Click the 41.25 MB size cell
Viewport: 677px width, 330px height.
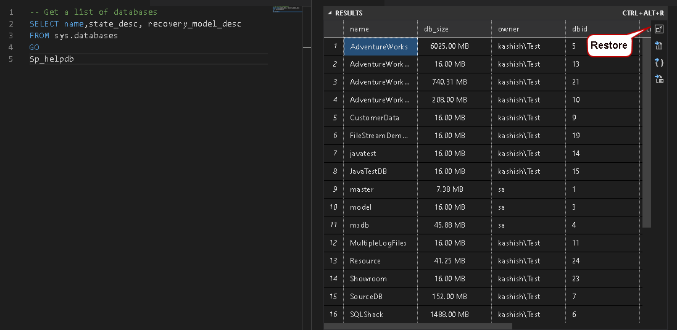(454, 261)
